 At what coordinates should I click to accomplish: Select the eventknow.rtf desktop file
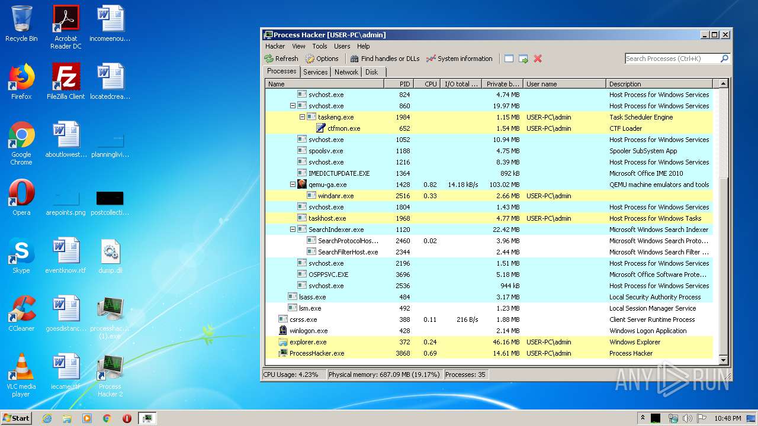[x=66, y=256]
